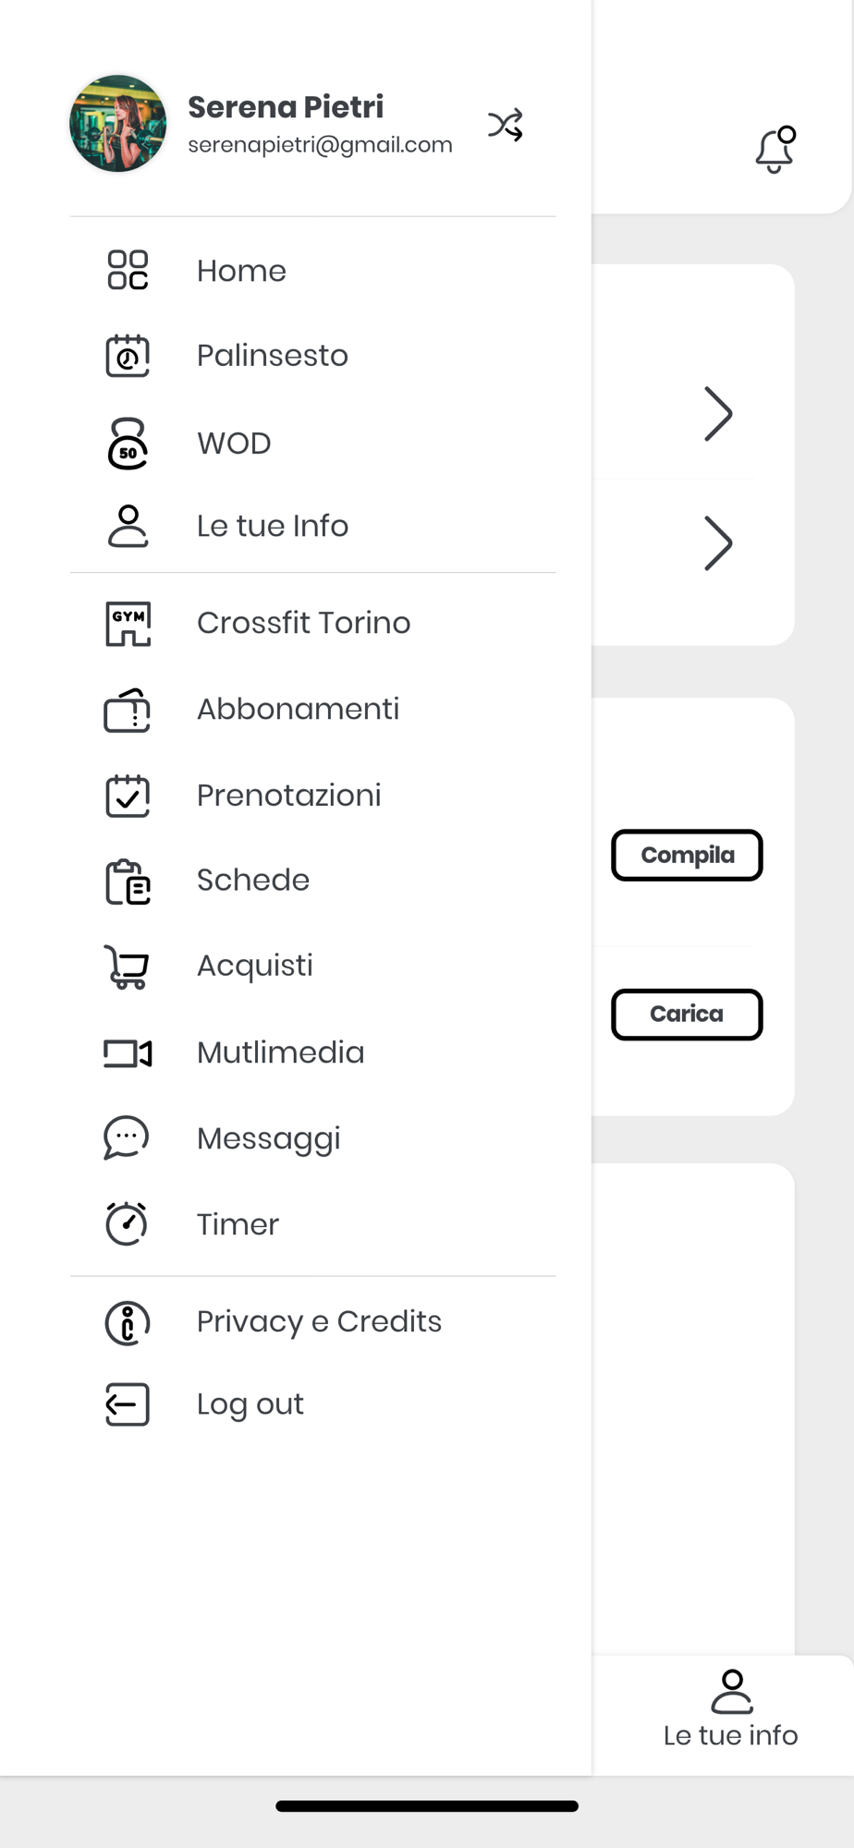Open notifications via the bell icon

(775, 151)
